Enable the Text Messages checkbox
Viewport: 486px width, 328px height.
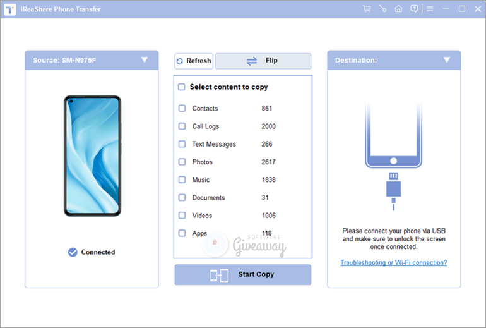point(182,144)
